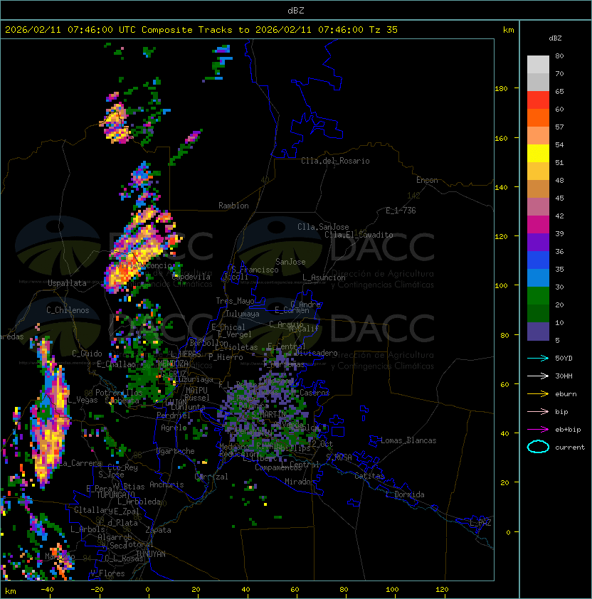Click the '-40' tick on horizontal km axis
Screen dimensions: 592x599
tap(47, 590)
